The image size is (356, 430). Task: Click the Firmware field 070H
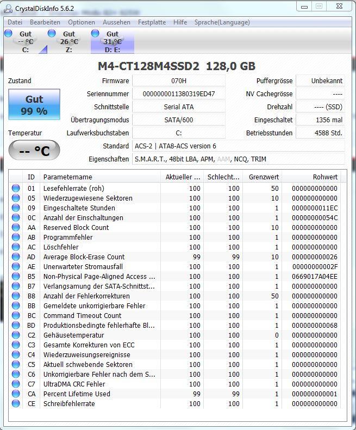[x=179, y=80]
